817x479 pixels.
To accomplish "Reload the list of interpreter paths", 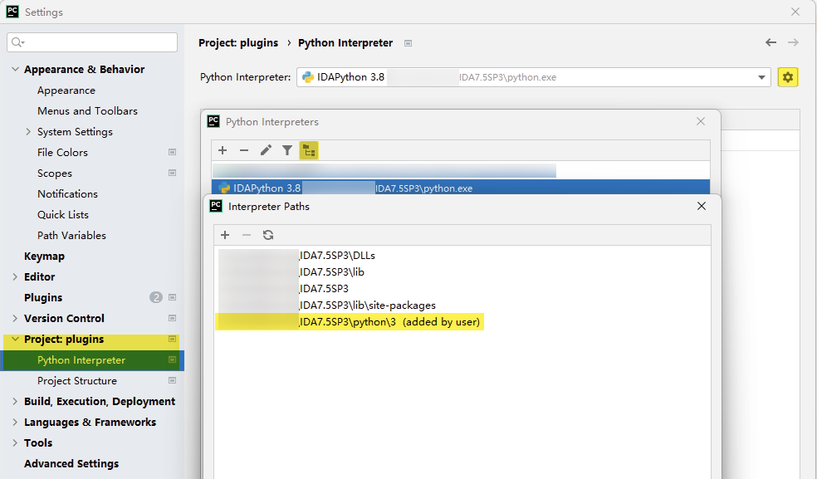I will pos(268,235).
